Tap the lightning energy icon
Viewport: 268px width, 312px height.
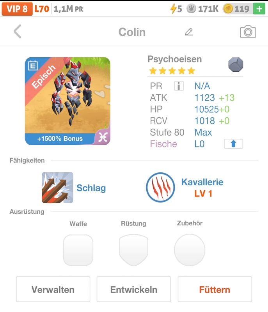tap(174, 9)
